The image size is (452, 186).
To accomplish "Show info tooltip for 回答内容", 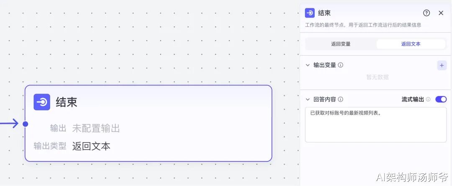I will (340, 99).
